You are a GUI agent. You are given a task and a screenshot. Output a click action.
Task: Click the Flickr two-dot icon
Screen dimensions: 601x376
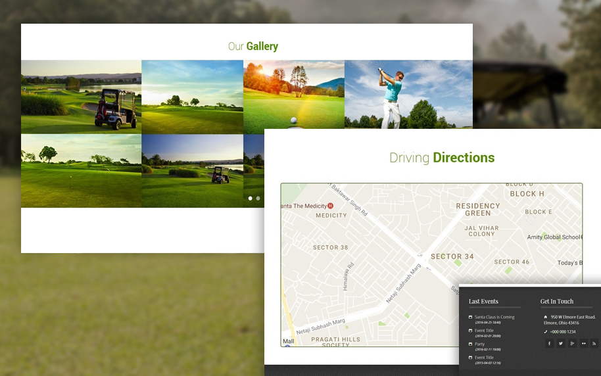583,343
